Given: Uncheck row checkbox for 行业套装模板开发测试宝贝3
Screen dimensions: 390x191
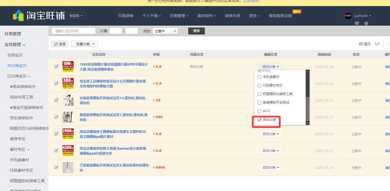Looking at the screenshot, I should pyautogui.click(x=56, y=168).
